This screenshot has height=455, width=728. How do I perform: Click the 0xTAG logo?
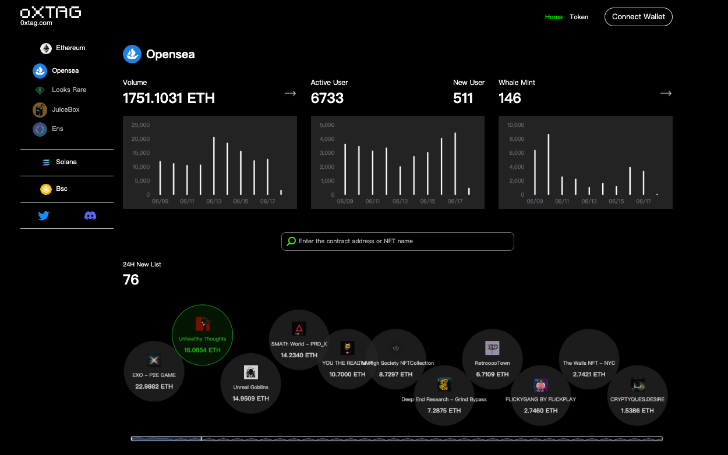[x=51, y=12]
